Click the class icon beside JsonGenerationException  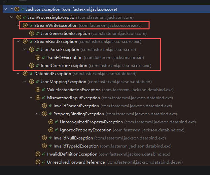click(x=32, y=34)
